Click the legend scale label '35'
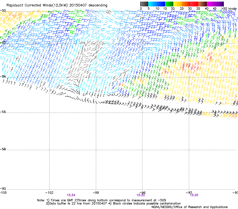 198,9
